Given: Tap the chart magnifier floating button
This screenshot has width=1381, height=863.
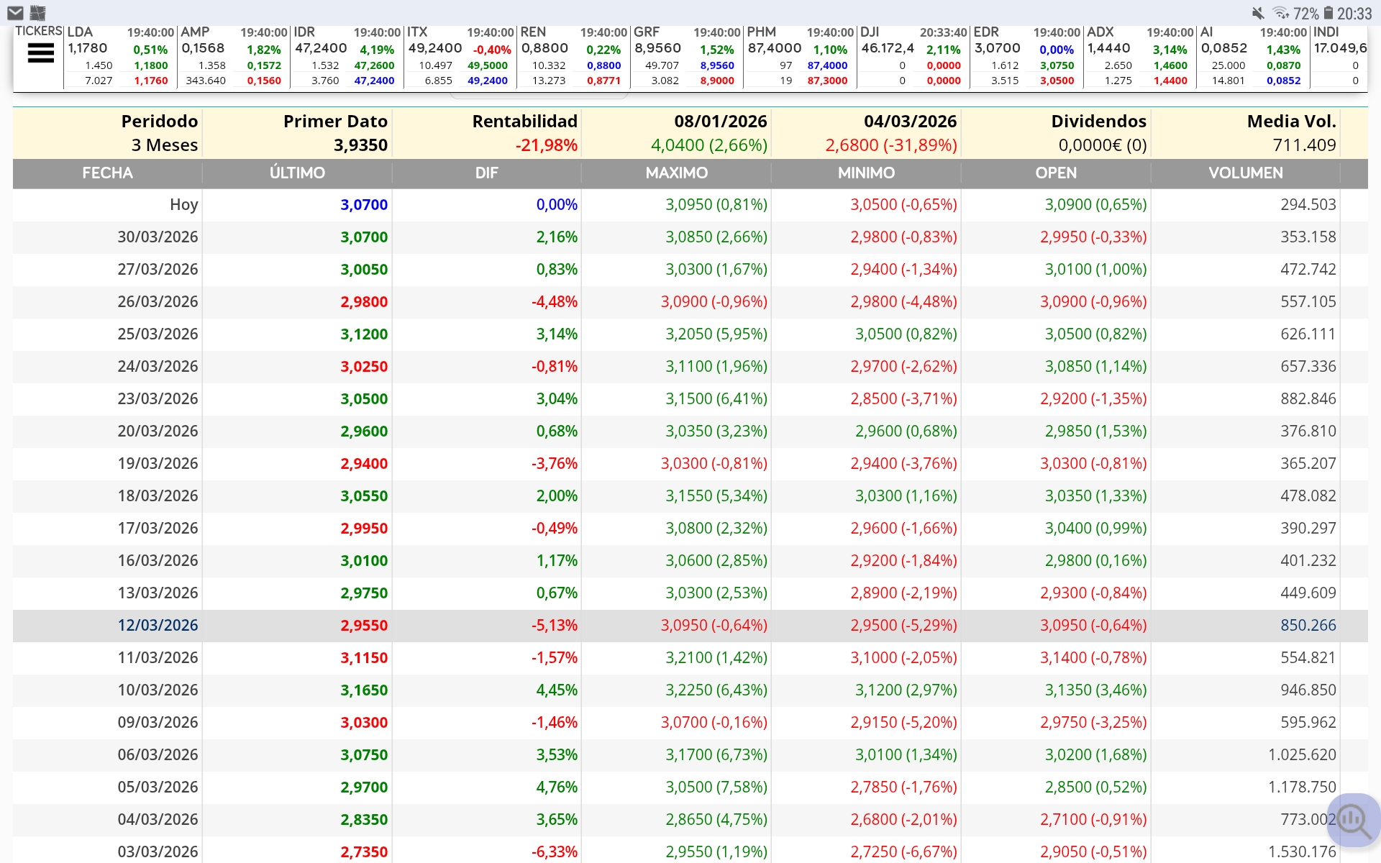Looking at the screenshot, I should (1354, 820).
